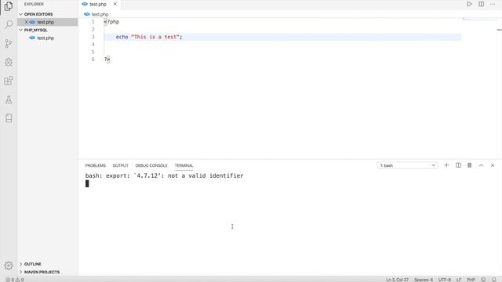Close the test.php editor tab
502x282 pixels.
115,4
